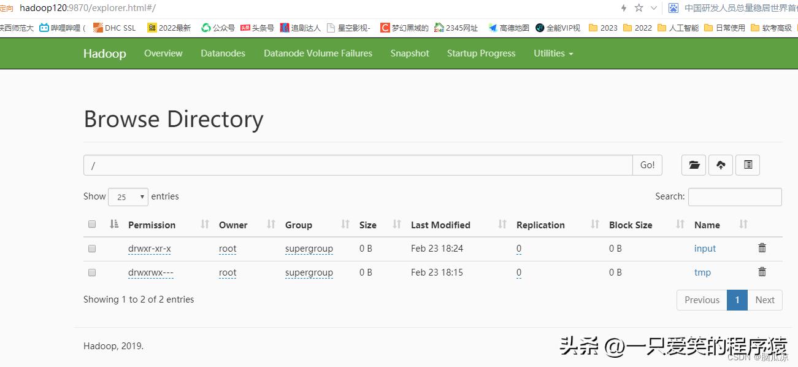Expand the Utilities menu

click(553, 53)
